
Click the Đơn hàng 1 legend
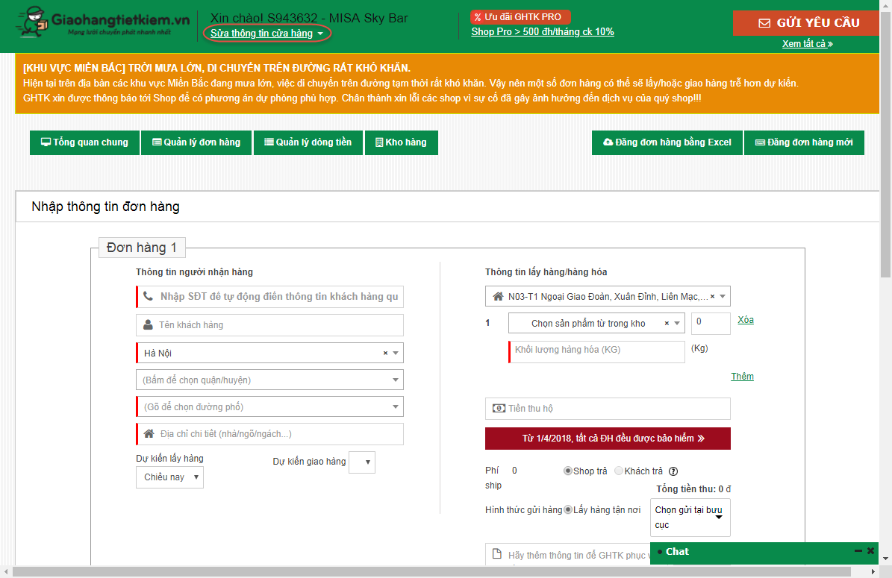coord(142,248)
